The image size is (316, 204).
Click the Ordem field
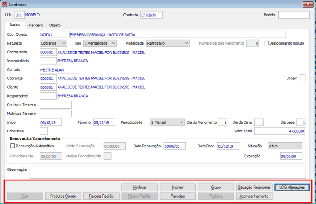tap(303, 78)
